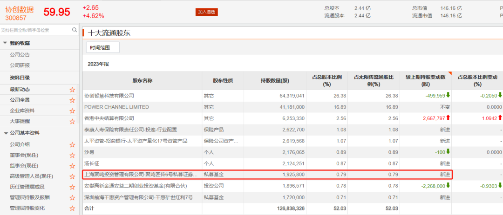Open 管理层持股变化 in the sidebar
This screenshot has width=503, height=215.
coord(27,208)
